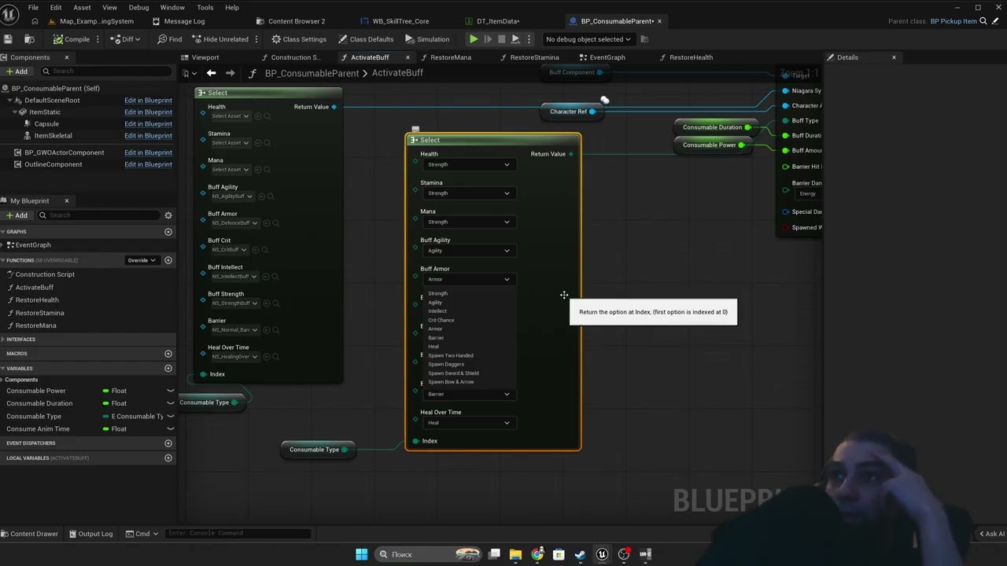Viewport: 1007px width, 566px height.
Task: Add a local variable with the plus icon
Action: coord(168,458)
